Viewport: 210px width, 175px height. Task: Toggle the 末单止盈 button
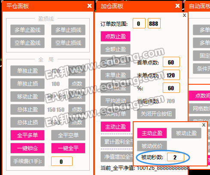coord(116,75)
